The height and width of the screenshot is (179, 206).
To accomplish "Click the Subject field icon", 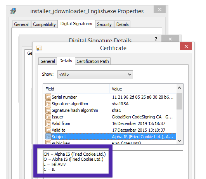I will pyautogui.click(x=48, y=137).
